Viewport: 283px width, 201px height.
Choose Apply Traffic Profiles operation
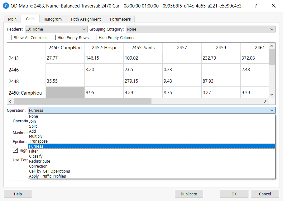tap(47, 176)
